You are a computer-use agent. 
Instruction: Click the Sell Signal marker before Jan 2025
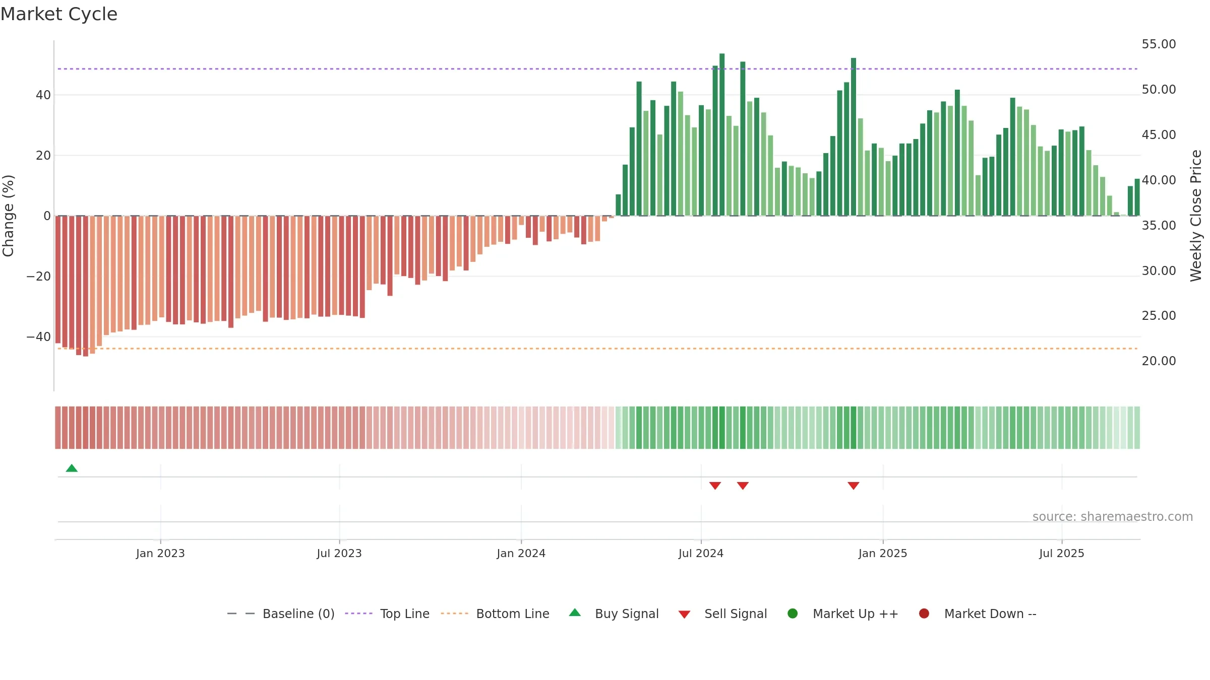(853, 486)
